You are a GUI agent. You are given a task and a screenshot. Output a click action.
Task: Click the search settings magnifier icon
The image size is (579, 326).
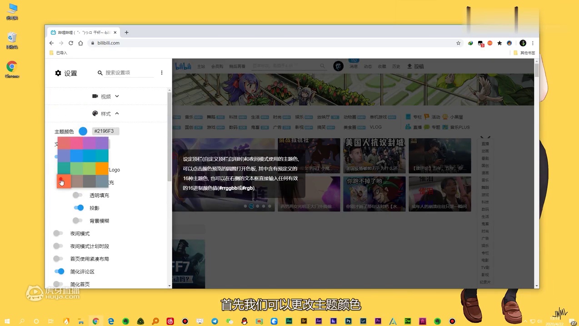[100, 73]
